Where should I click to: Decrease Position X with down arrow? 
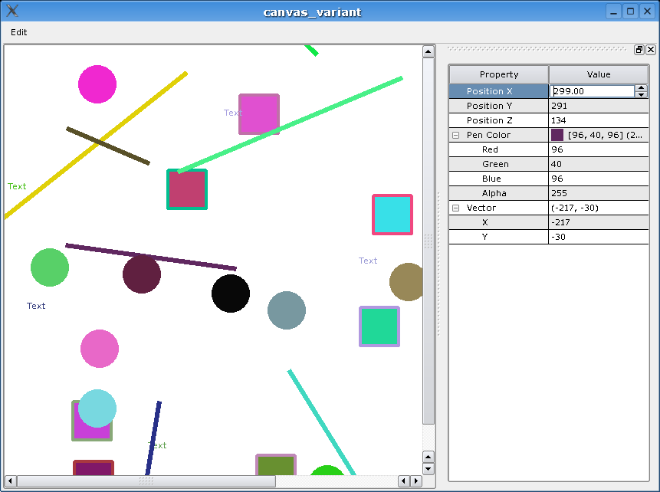(642, 95)
